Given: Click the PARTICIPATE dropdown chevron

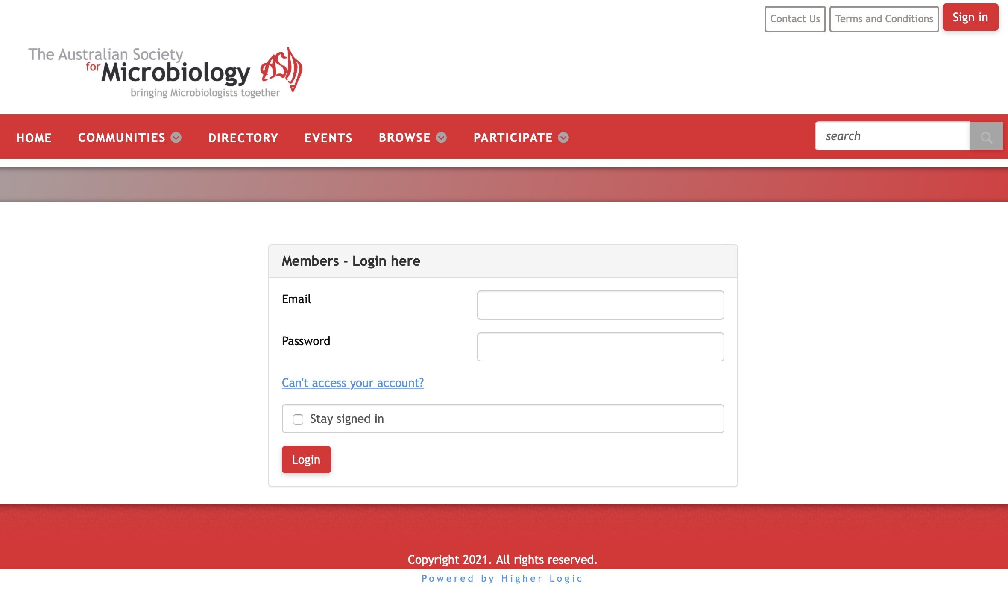Looking at the screenshot, I should tap(563, 137).
